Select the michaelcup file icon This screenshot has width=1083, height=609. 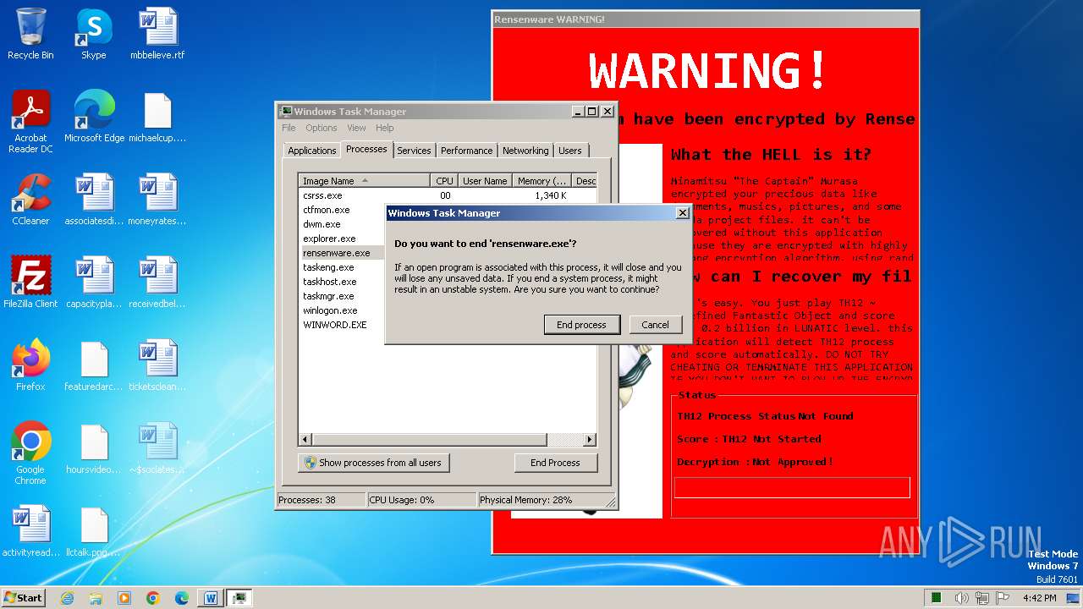157,117
